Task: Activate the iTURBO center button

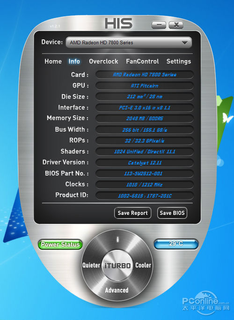Action: 117,265
